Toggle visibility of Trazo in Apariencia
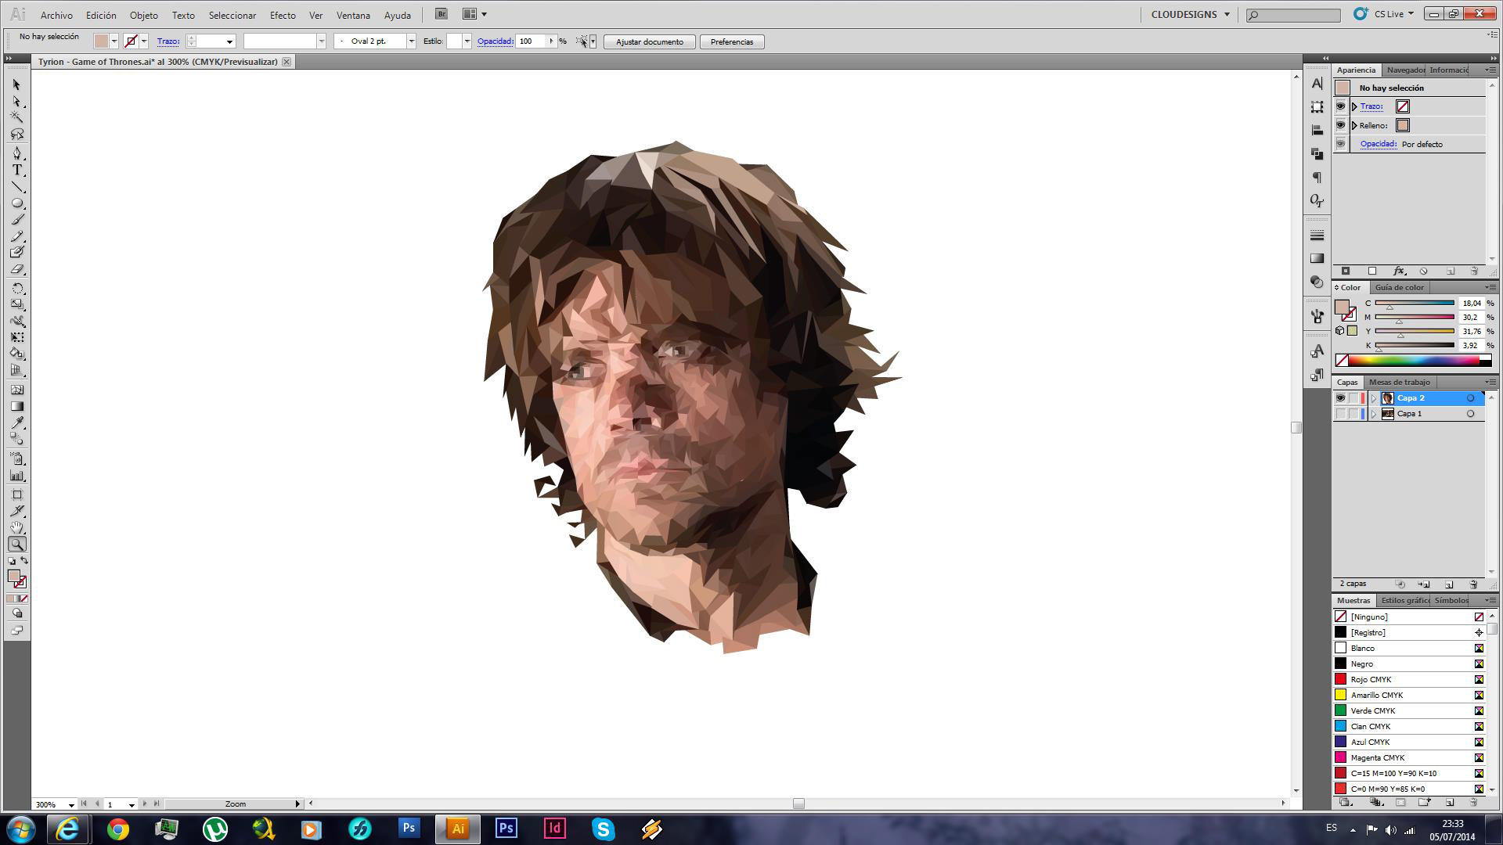1503x845 pixels. (x=1340, y=106)
